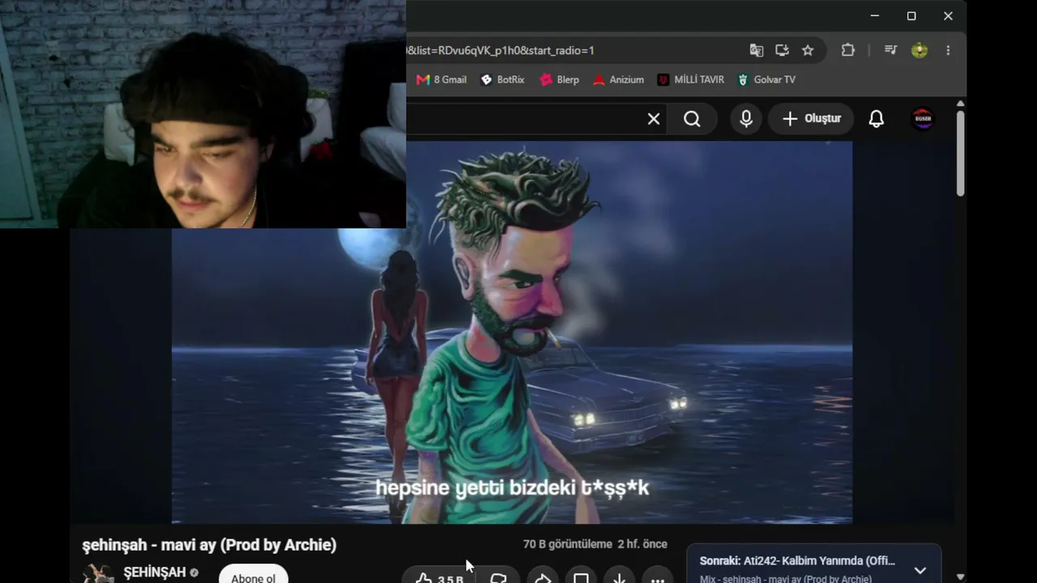Viewport: 1037px width, 583px height.
Task: Click the webcam overlay feed
Action: pos(203,114)
